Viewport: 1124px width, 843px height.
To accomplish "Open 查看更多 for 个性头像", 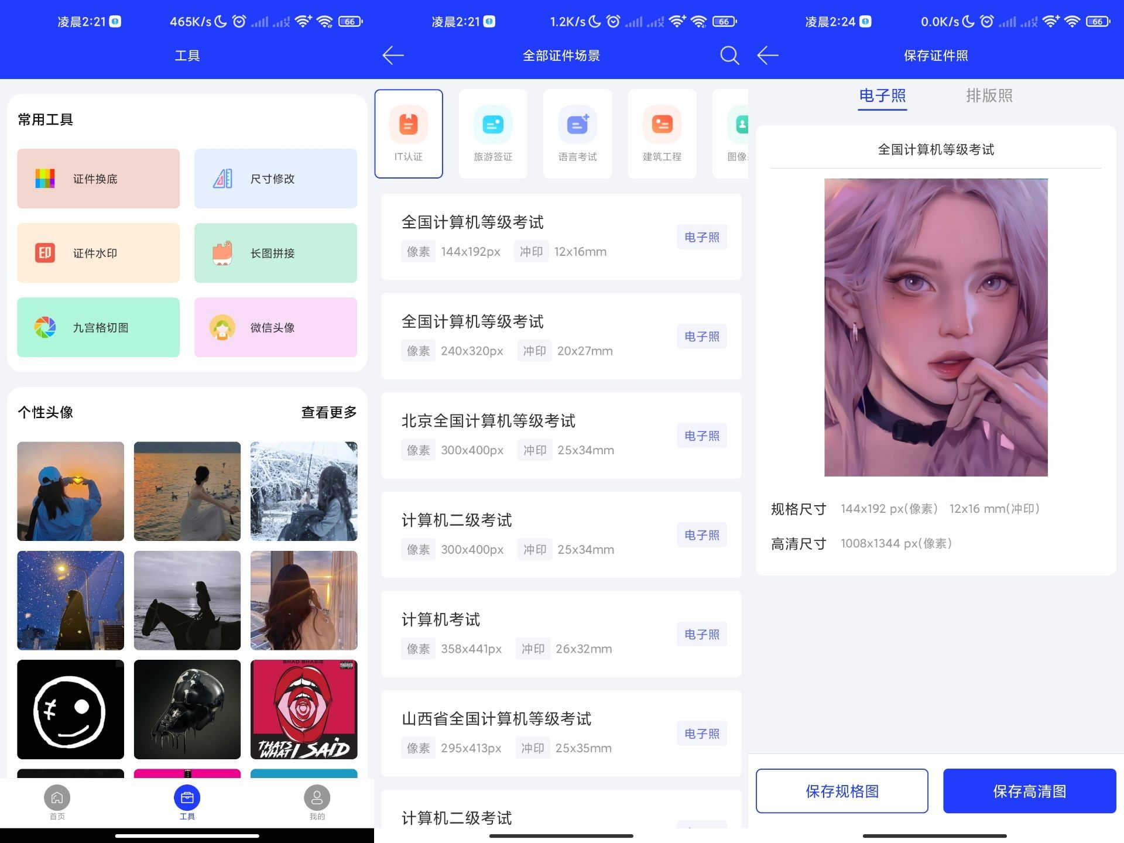I will [329, 412].
